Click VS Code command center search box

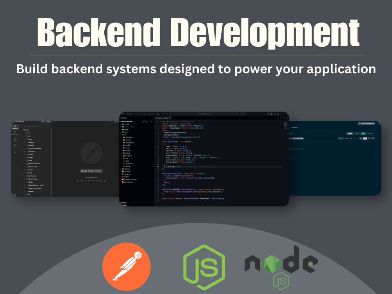coord(204,114)
